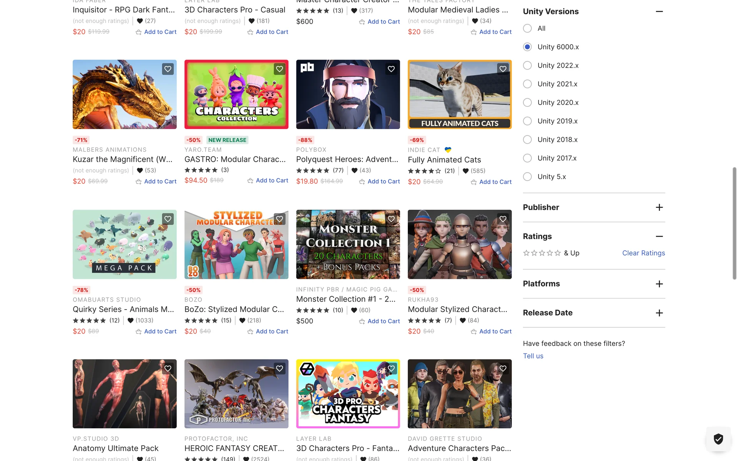Favorite the Anatomy Ultimate Pack thumbnail
The height and width of the screenshot is (461, 738).
(x=168, y=369)
